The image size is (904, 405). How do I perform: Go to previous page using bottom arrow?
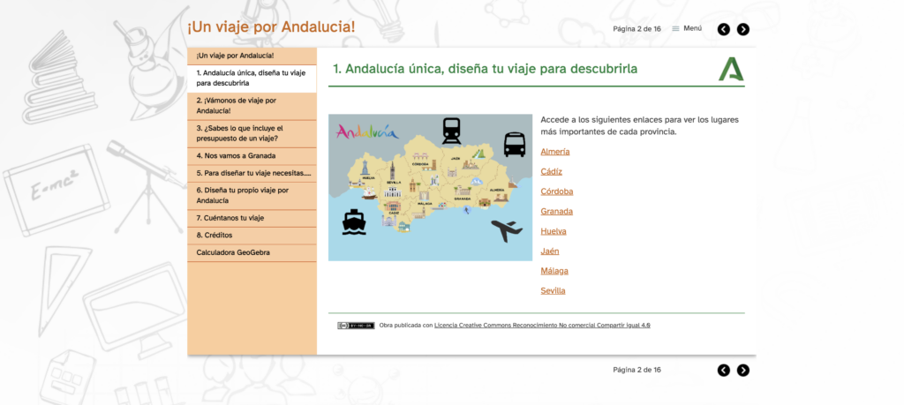pyautogui.click(x=724, y=371)
